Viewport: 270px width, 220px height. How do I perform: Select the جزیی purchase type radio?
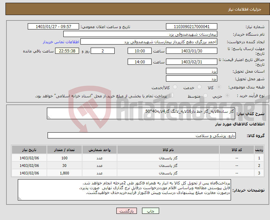click(x=227, y=96)
